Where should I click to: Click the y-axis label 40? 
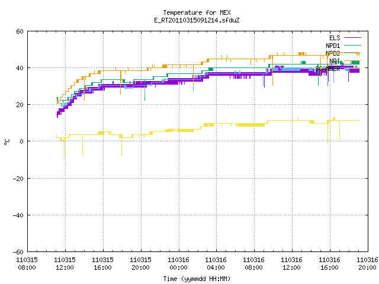click(20, 68)
